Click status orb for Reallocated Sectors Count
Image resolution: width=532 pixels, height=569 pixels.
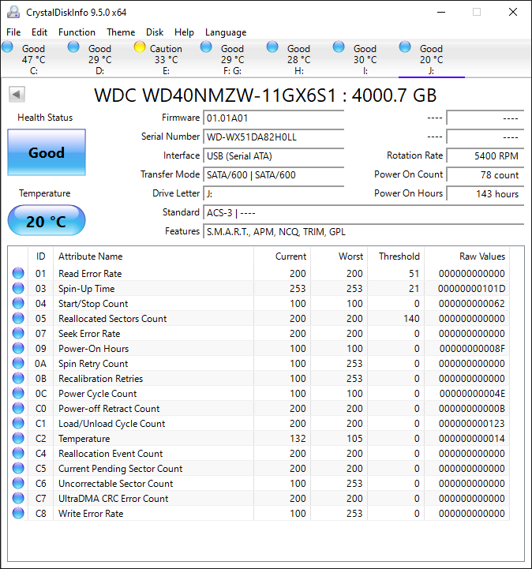[x=18, y=318]
